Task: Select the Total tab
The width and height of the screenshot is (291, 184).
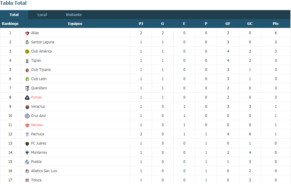Action: click(14, 15)
